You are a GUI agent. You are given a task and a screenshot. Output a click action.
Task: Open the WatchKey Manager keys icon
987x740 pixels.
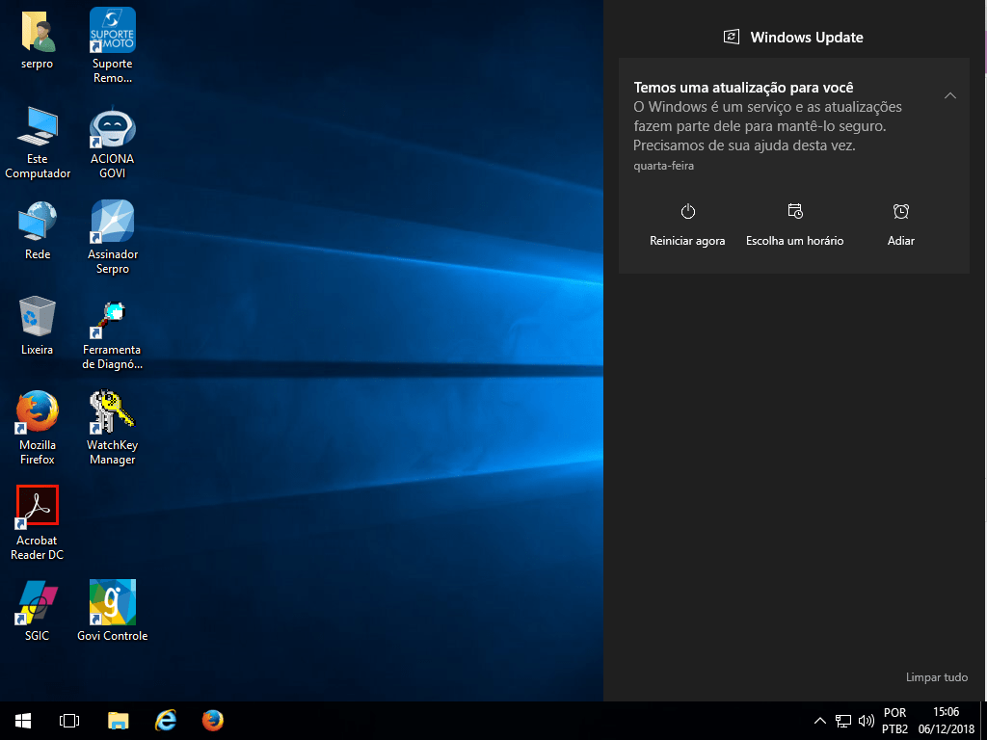(113, 412)
